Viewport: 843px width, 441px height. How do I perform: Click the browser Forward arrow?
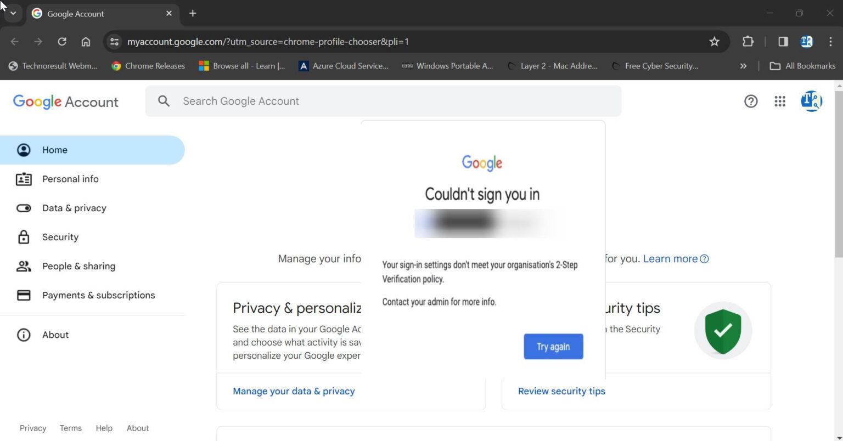[x=38, y=42]
